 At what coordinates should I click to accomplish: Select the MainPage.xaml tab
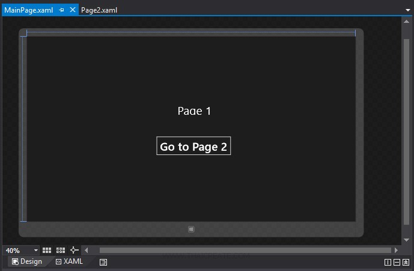[x=28, y=10]
